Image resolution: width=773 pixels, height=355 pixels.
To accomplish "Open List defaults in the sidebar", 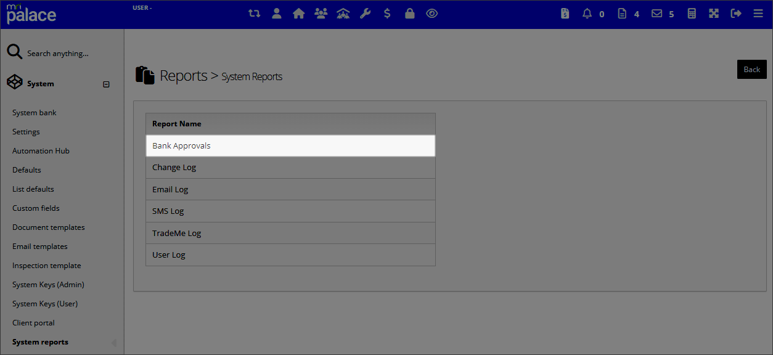I will pos(33,189).
